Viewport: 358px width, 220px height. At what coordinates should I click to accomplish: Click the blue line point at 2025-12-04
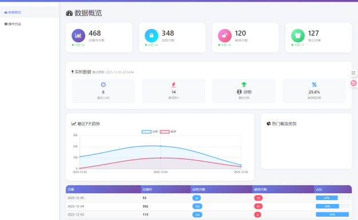pos(161,146)
